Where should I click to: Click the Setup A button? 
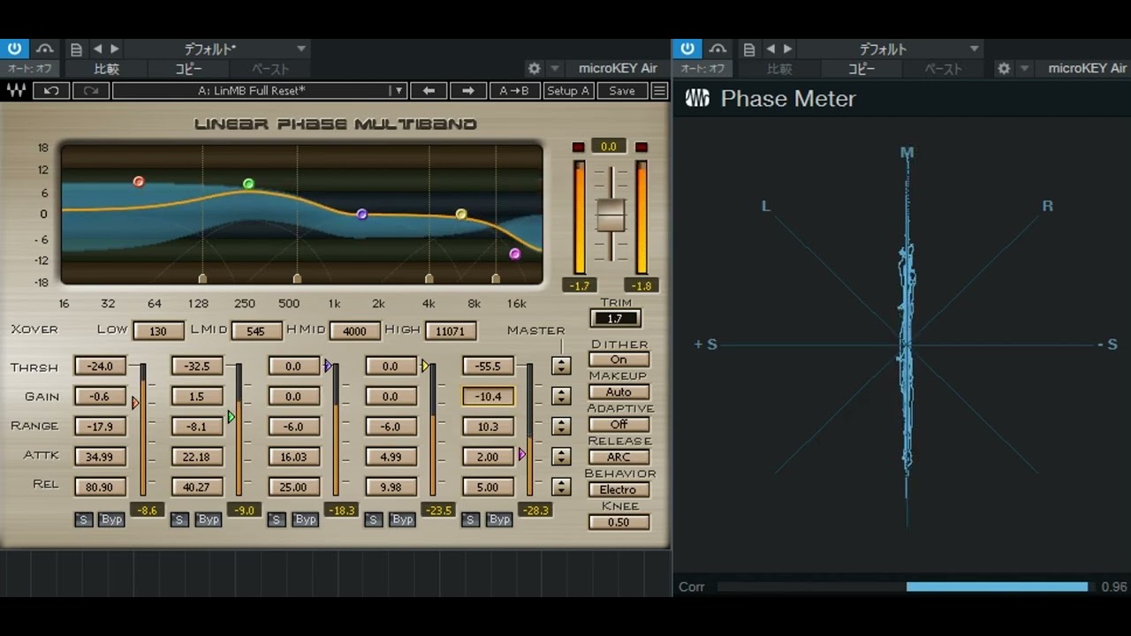pos(567,90)
